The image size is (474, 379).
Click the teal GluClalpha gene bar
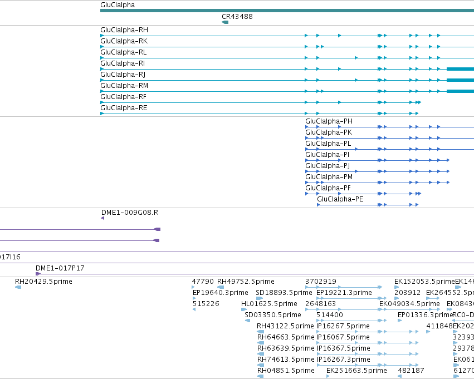pyautogui.click(x=287, y=11)
